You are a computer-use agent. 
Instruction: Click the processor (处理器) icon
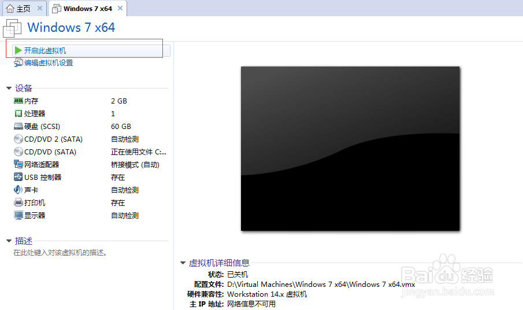pos(18,113)
